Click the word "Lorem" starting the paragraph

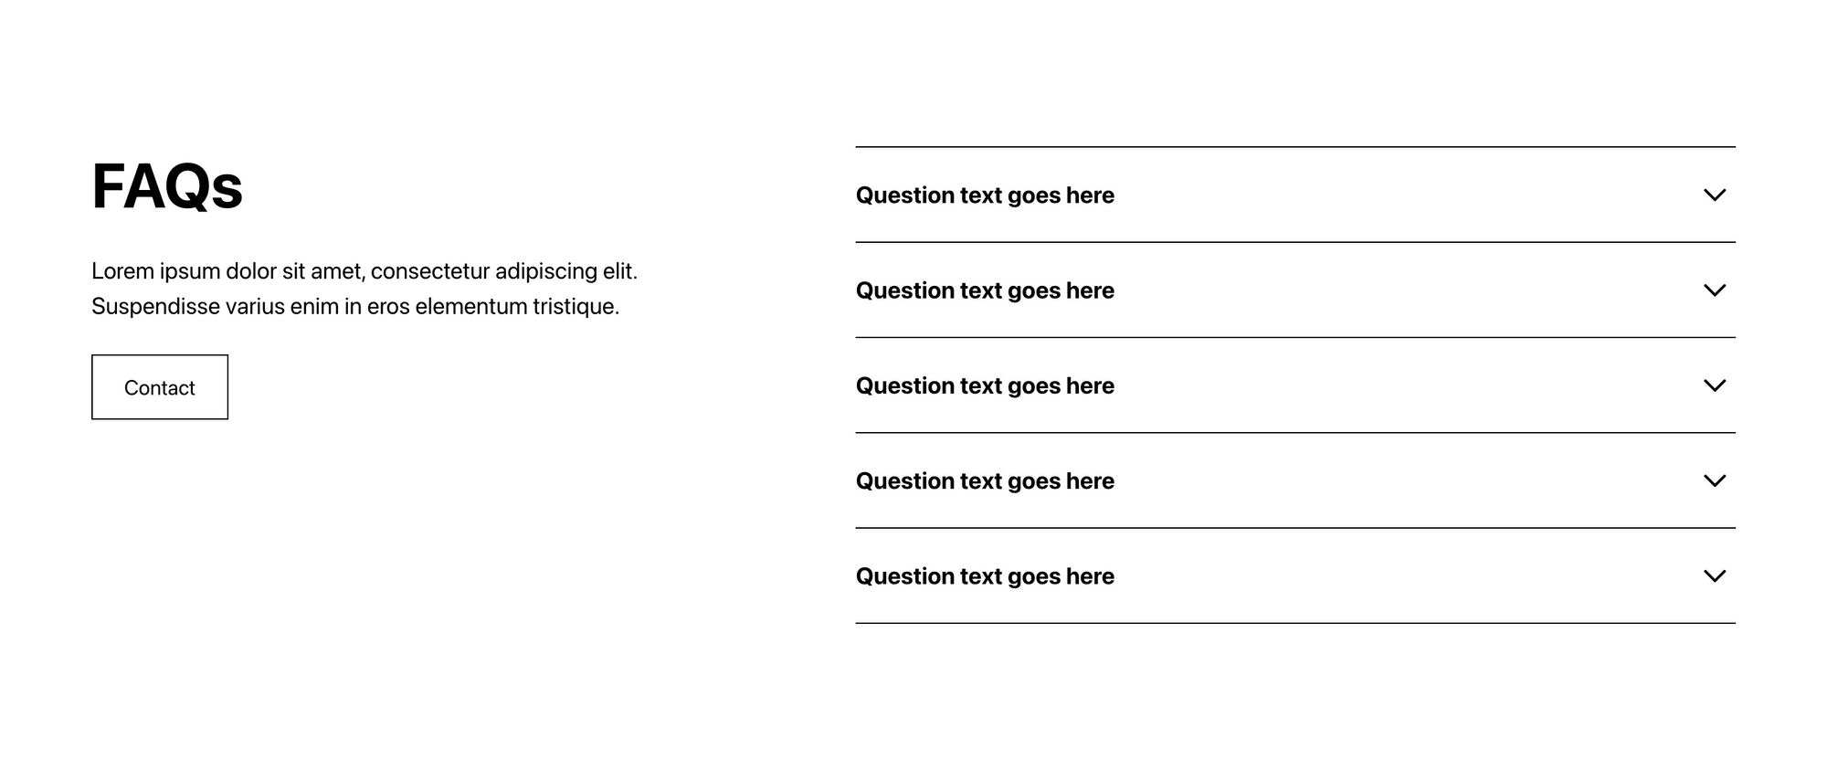122,271
